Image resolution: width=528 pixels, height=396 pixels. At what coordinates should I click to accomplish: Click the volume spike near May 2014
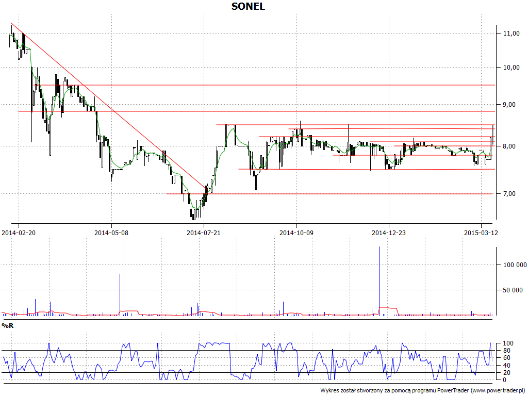click(x=120, y=294)
